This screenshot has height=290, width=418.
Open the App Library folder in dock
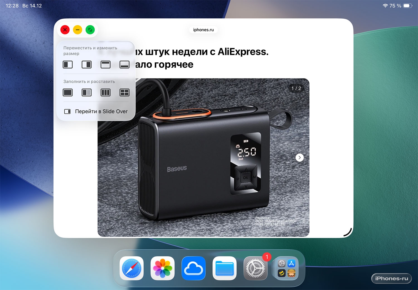pyautogui.click(x=286, y=268)
